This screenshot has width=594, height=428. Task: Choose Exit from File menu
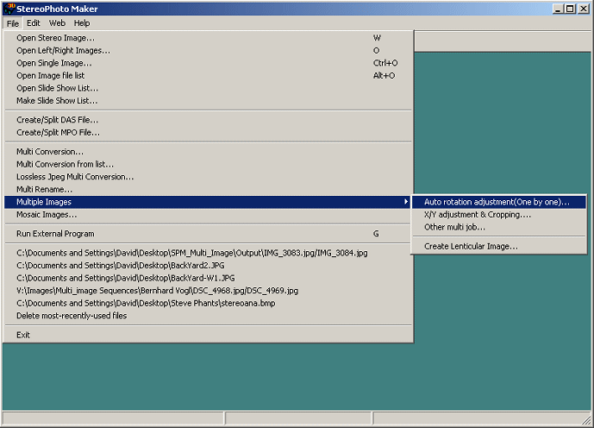pos(208,335)
